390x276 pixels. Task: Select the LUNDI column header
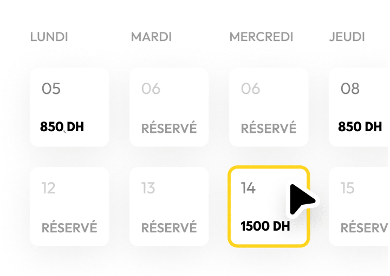49,37
